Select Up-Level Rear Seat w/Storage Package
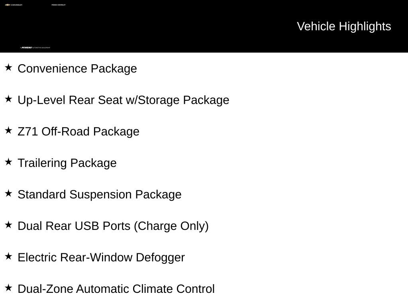 tap(124, 100)
